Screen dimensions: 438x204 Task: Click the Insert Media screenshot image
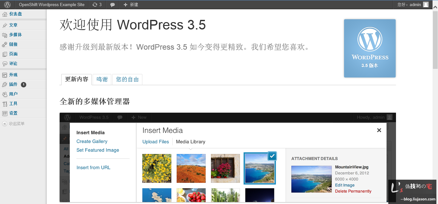pyautogui.click(x=228, y=158)
